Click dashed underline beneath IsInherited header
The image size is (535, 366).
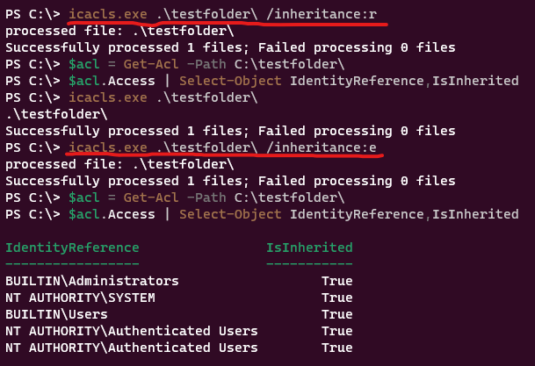tap(309, 263)
